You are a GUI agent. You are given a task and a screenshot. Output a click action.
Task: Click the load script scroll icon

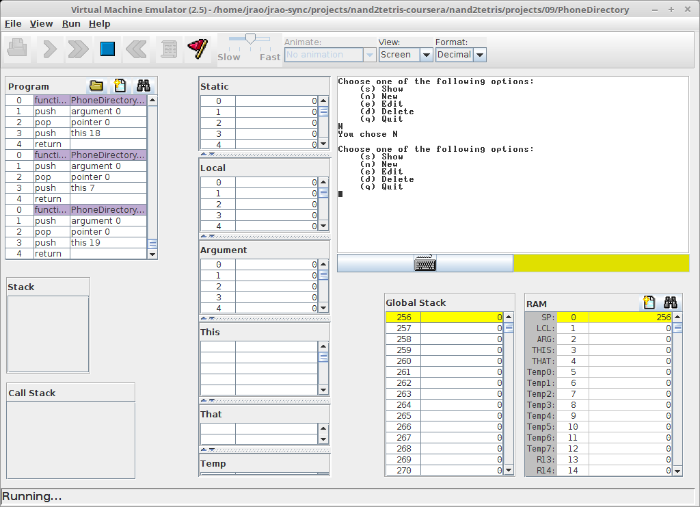click(x=168, y=49)
